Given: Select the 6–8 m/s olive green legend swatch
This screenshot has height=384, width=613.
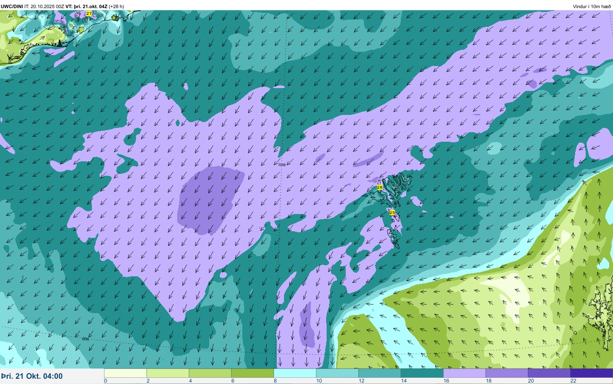Looking at the screenshot, I should point(252,373).
